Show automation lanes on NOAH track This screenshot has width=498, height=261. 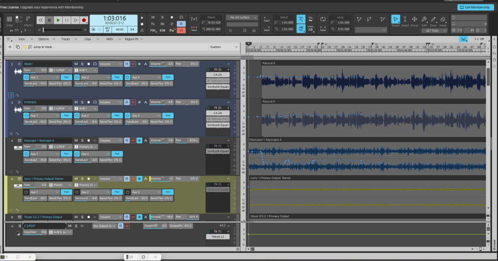coord(17,95)
